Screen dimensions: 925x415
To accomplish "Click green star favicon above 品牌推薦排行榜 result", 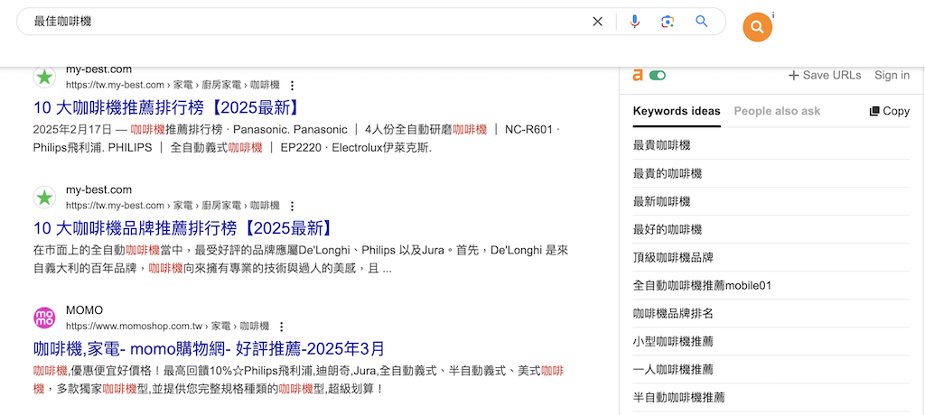I will pos(44,197).
